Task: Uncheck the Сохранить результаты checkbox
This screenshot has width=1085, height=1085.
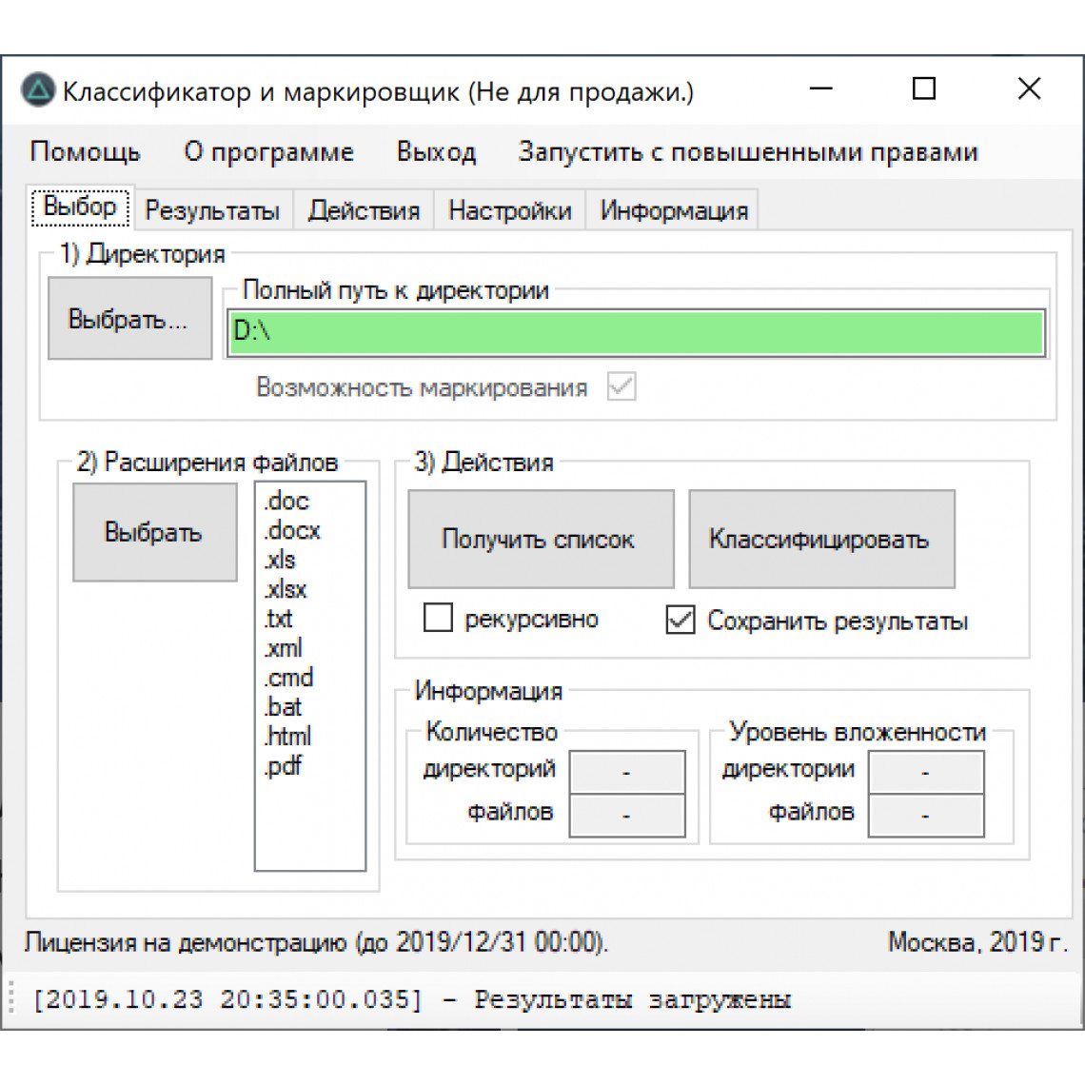Action: (681, 620)
